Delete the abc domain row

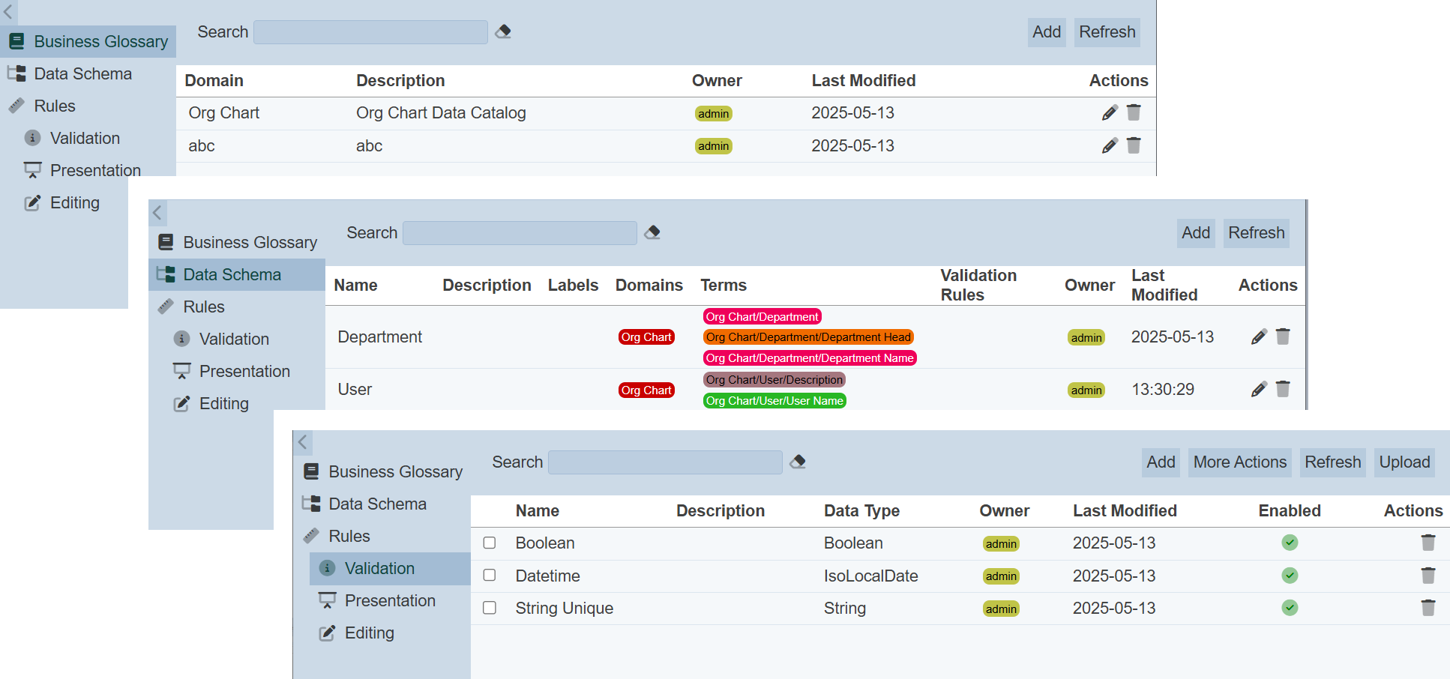(x=1134, y=145)
